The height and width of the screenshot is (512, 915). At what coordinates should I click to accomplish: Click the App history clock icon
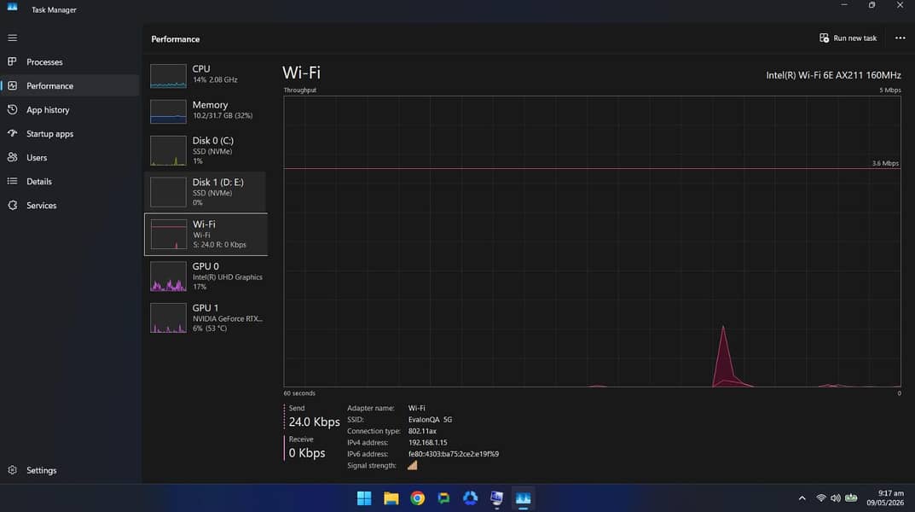12,109
